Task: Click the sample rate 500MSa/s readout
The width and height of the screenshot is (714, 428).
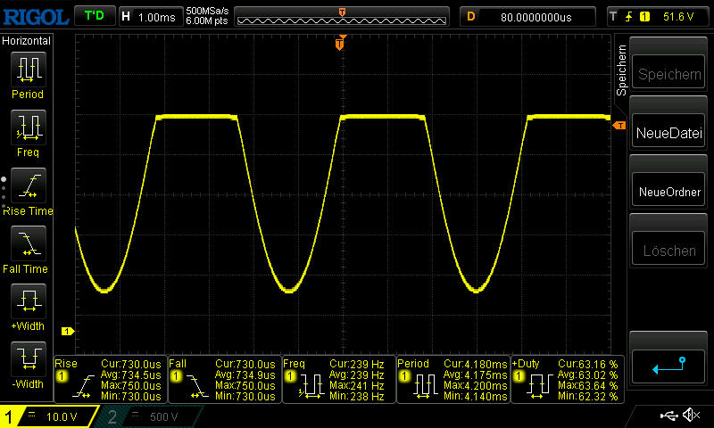Action: [x=207, y=11]
